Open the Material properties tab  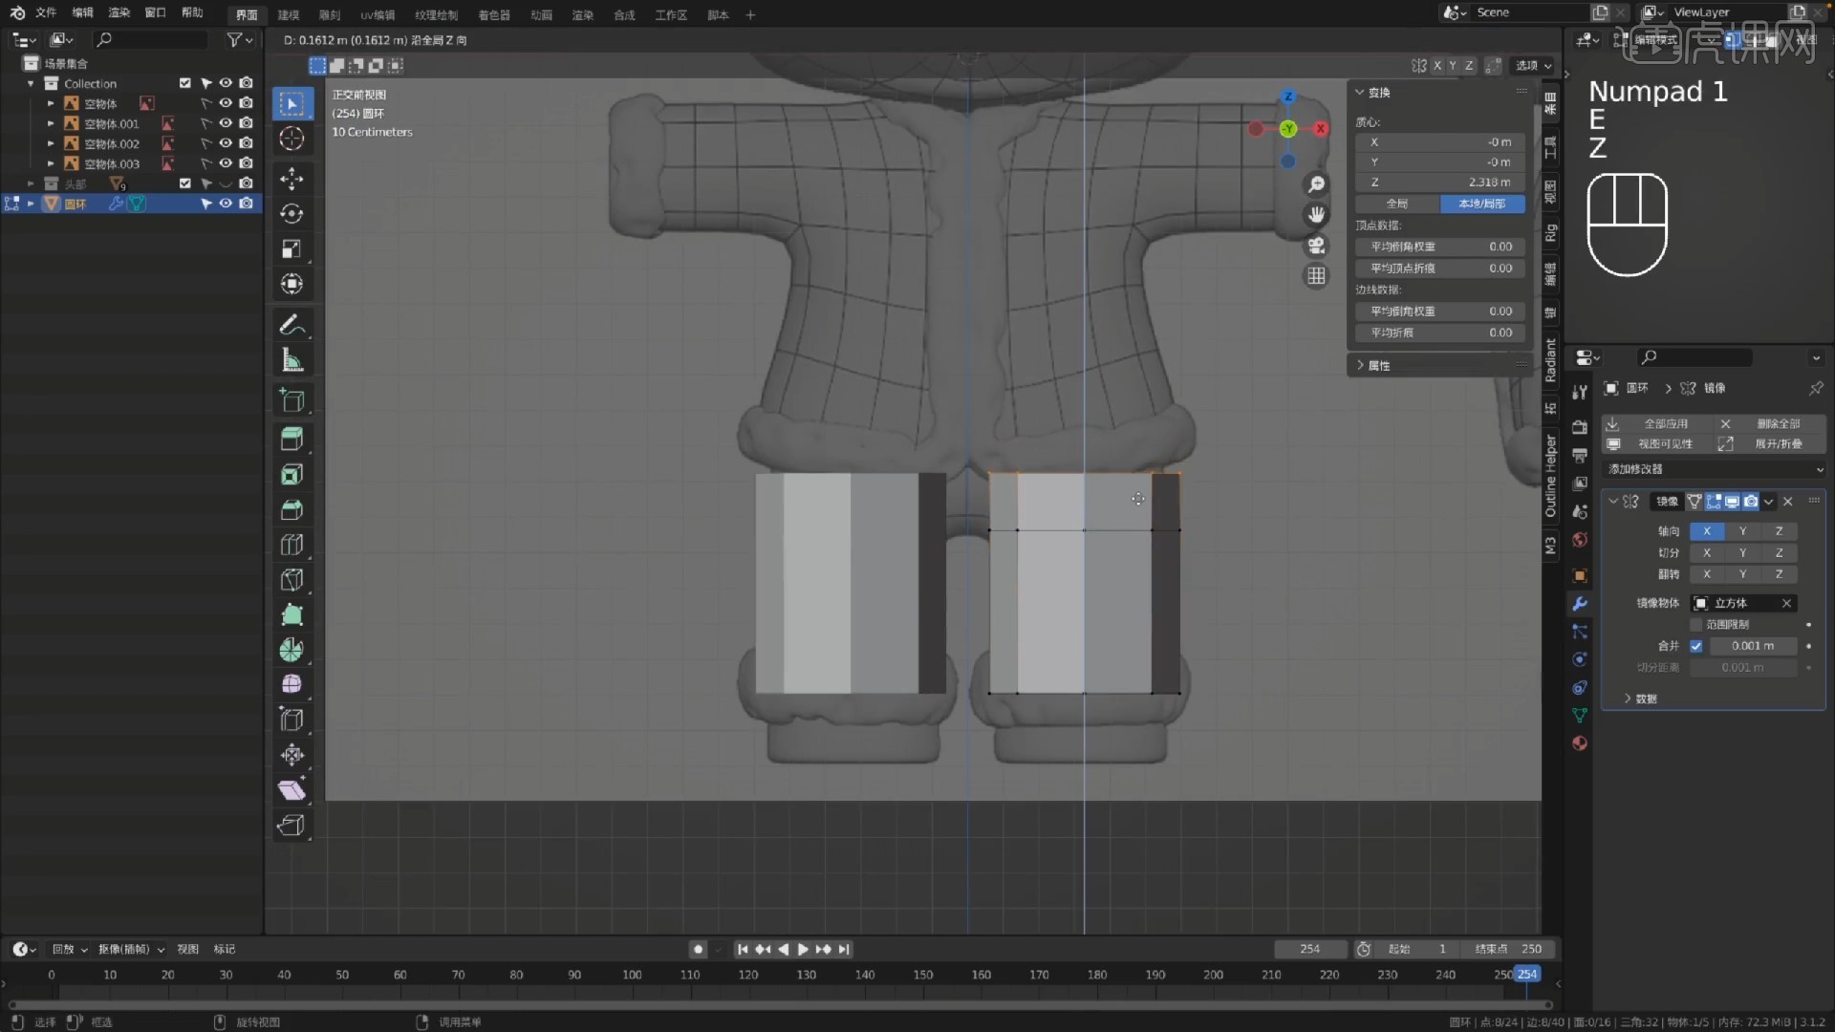point(1580,743)
